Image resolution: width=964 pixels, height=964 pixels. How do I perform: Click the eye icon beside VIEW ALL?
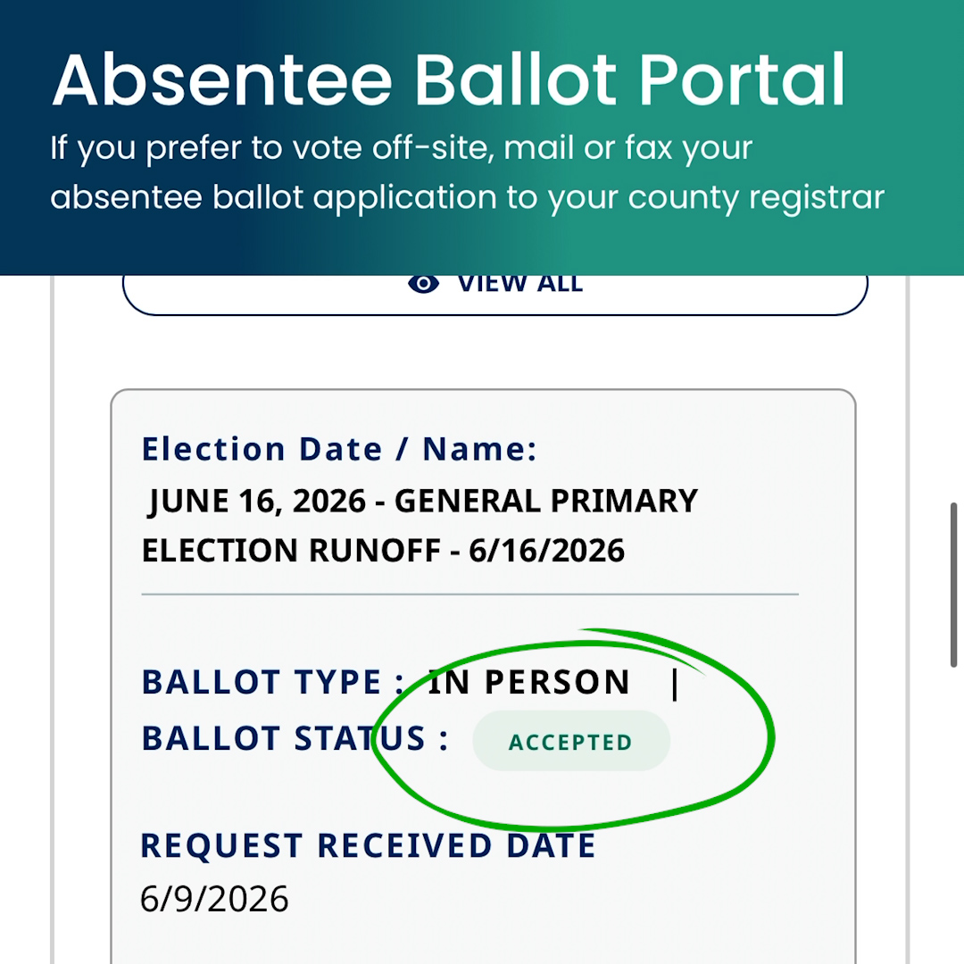pos(424,284)
